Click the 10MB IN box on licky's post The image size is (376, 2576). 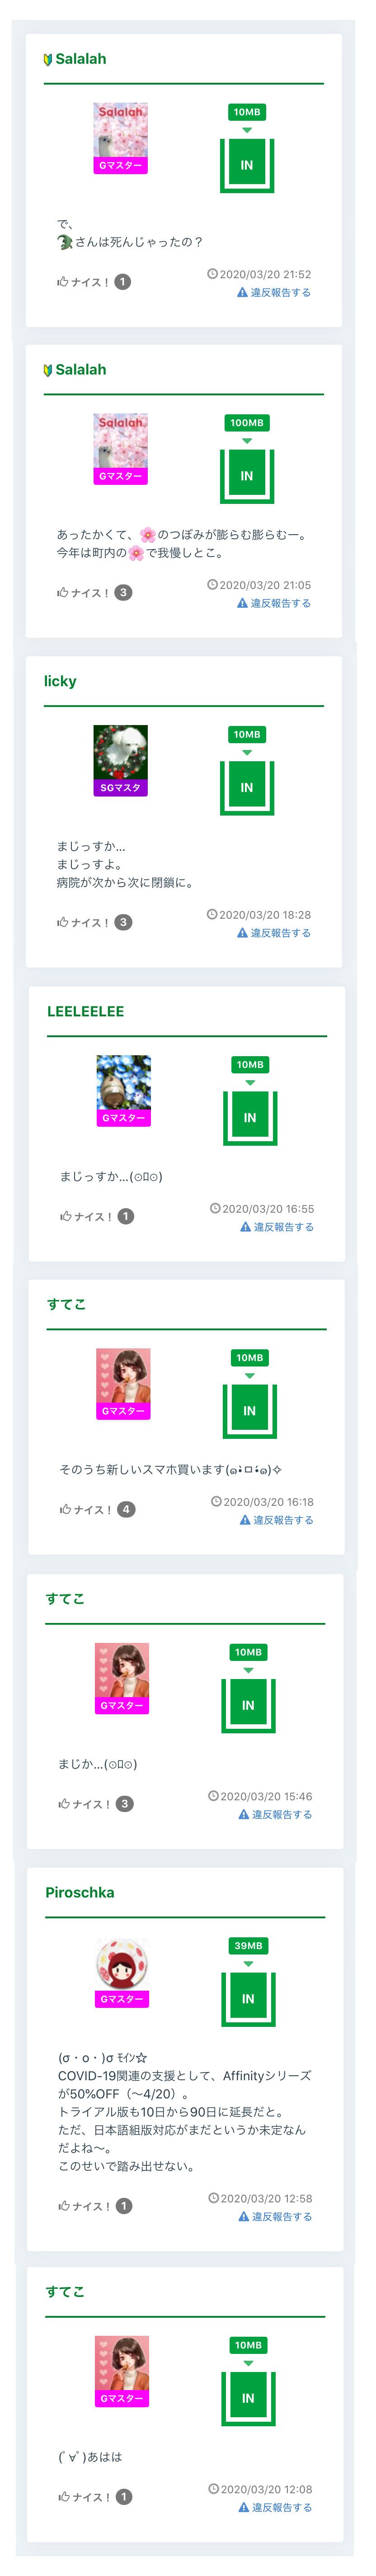tap(247, 786)
